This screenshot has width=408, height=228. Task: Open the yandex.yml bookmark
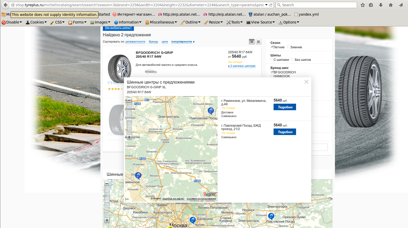tap(307, 14)
